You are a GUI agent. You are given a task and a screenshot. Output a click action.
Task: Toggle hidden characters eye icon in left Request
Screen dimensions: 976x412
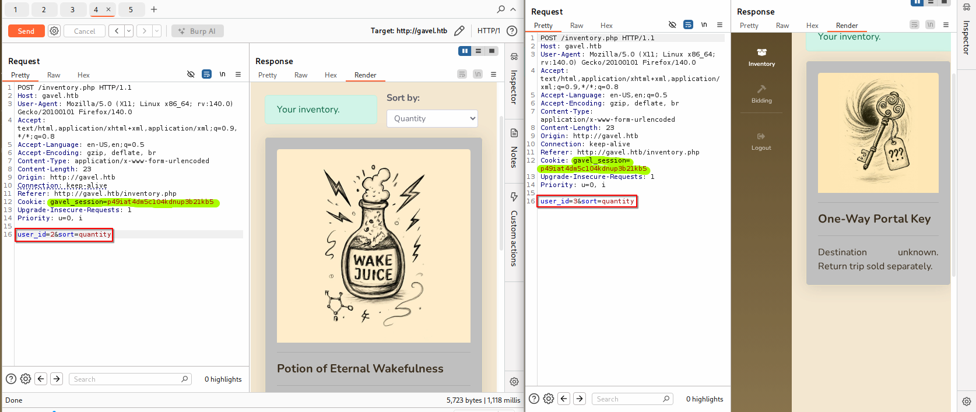tap(191, 75)
